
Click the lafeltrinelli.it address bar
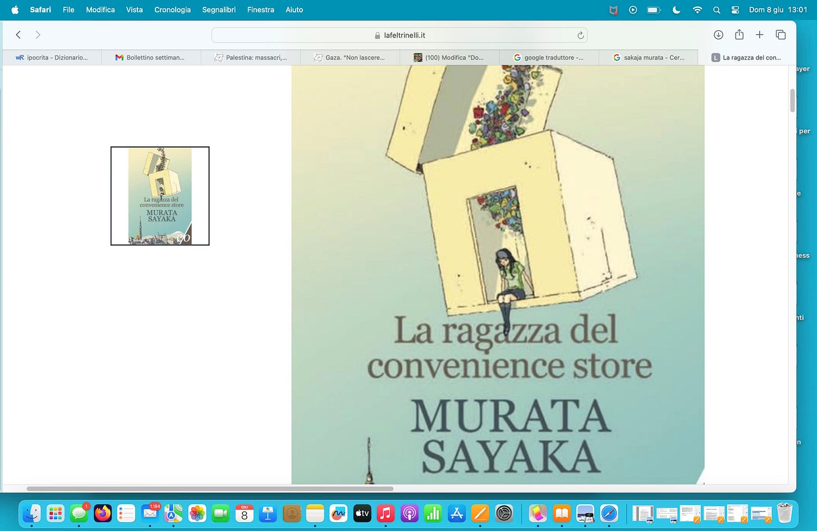(x=400, y=35)
